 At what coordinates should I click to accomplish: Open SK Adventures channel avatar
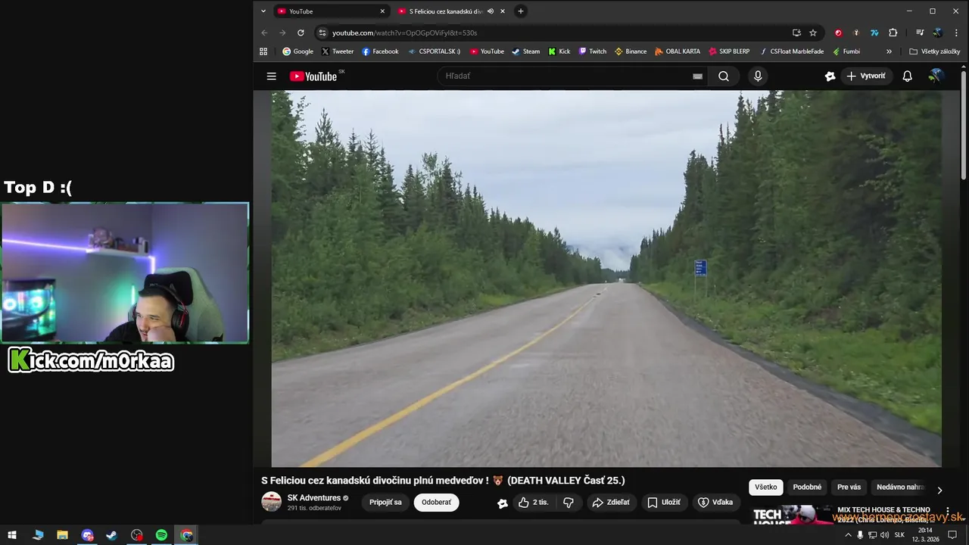pyautogui.click(x=271, y=502)
